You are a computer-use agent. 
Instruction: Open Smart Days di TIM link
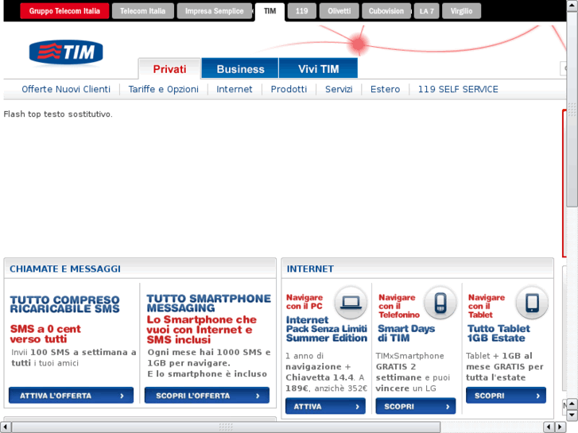click(406, 333)
